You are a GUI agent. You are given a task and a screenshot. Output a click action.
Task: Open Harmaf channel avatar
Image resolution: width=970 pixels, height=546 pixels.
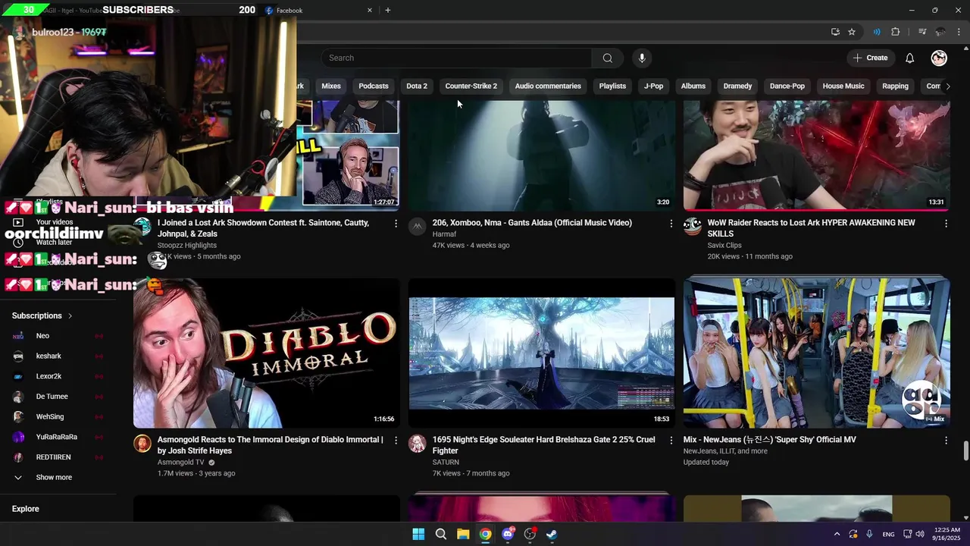(418, 227)
